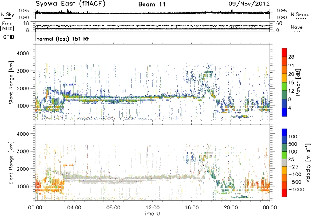Click the '18' frequency axis tick label
The width and height of the screenshot is (312, 216).
click(26, 23)
